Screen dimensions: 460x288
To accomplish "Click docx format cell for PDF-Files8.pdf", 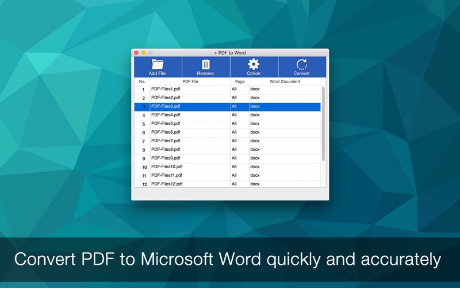I will (x=285, y=150).
